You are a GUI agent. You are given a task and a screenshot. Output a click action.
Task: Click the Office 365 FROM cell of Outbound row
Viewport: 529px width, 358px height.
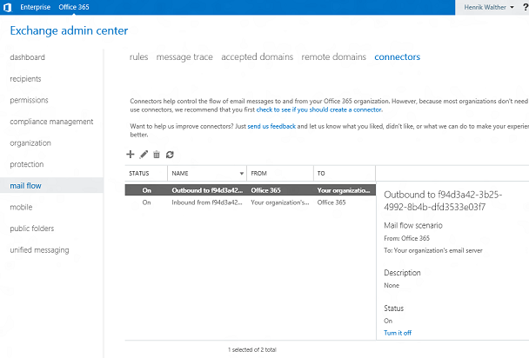[265, 190]
